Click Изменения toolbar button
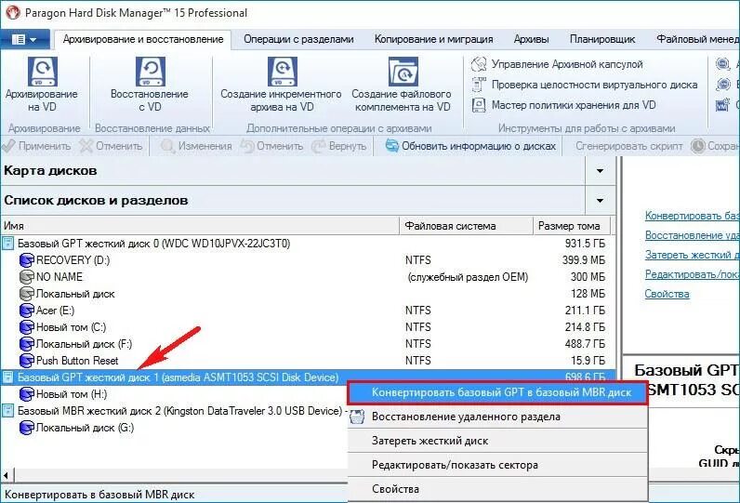This screenshot has height=503, width=740. (196, 146)
